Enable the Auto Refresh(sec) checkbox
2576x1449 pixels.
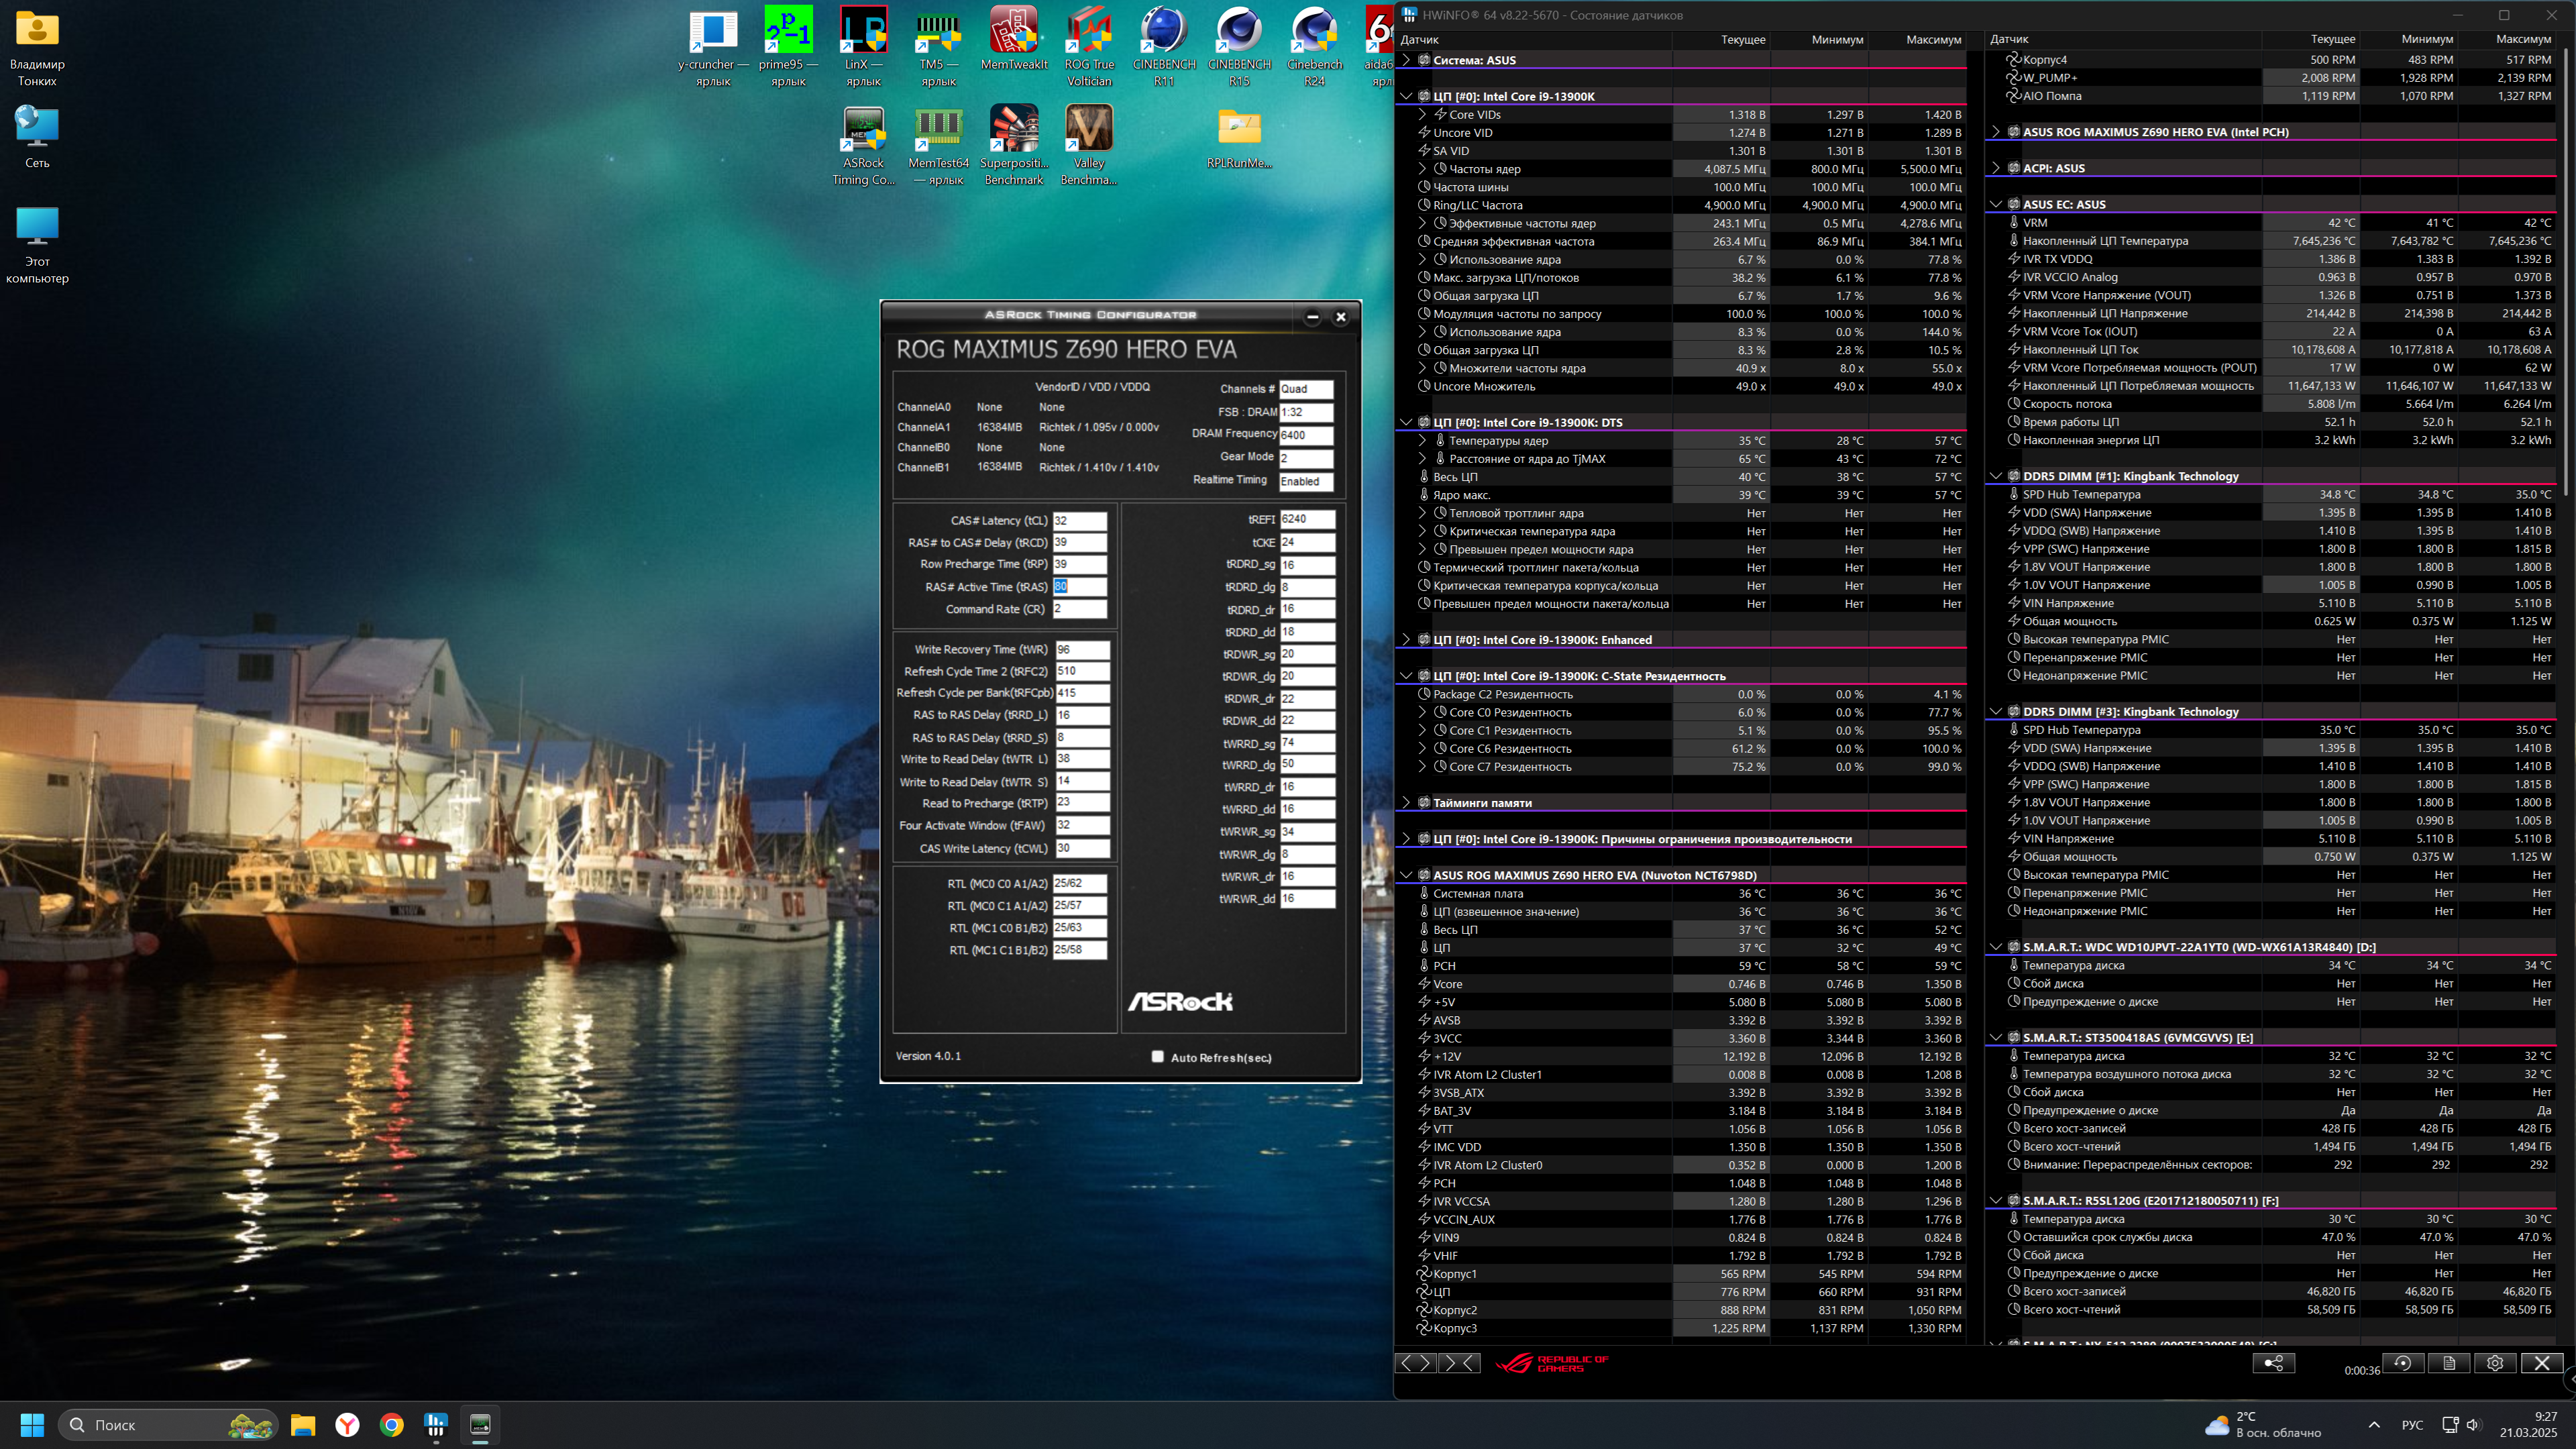(1157, 1057)
